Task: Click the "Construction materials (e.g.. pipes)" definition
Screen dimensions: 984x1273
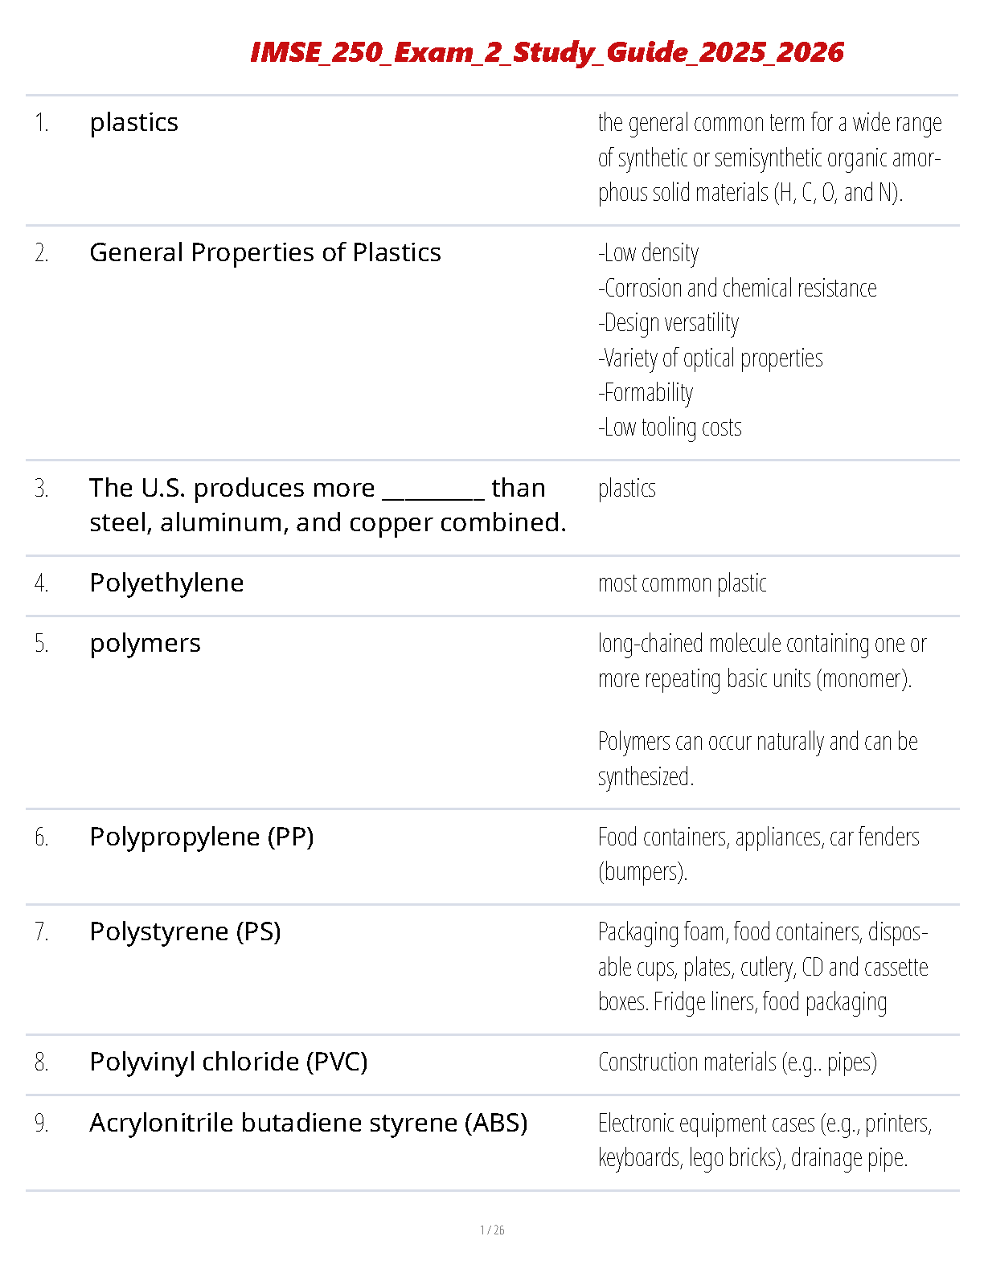Action: pos(737,1062)
